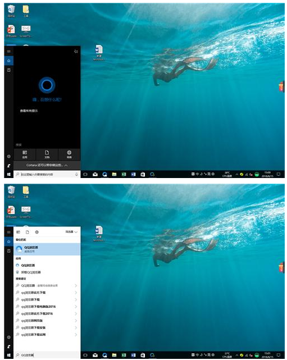
Task: Open Home icon in the white results panel sidebar
Action: pos(9,241)
